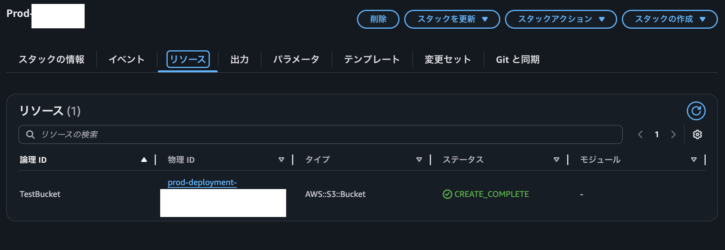
Task: Click the タイプ column dropdown arrow
Action: tap(419, 160)
